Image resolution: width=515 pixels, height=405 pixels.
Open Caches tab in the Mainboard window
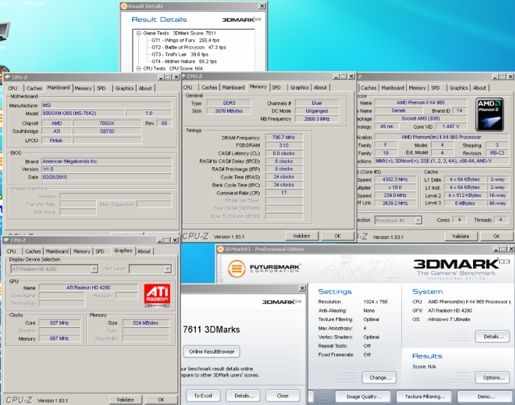tap(34, 88)
